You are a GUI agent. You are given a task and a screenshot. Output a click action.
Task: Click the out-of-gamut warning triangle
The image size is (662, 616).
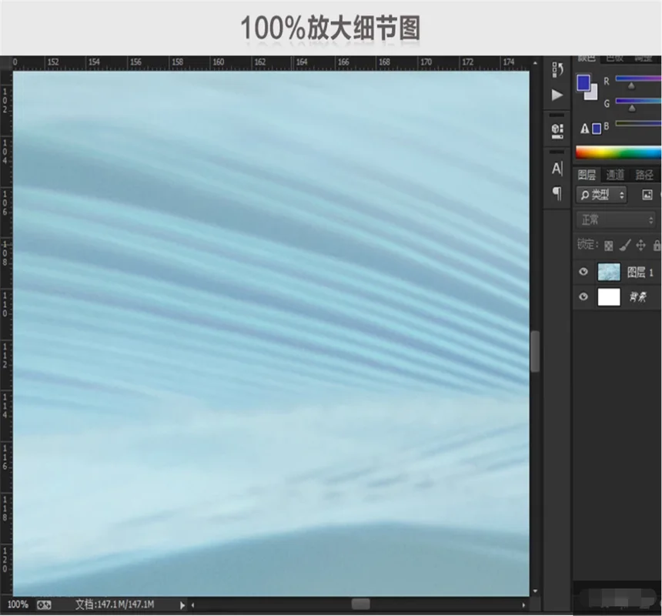click(x=584, y=129)
